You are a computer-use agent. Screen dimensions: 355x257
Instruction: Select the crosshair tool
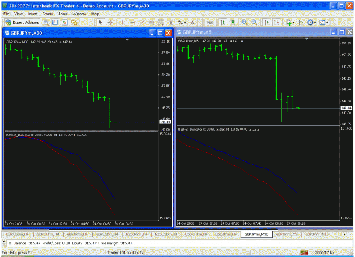click(x=110, y=22)
